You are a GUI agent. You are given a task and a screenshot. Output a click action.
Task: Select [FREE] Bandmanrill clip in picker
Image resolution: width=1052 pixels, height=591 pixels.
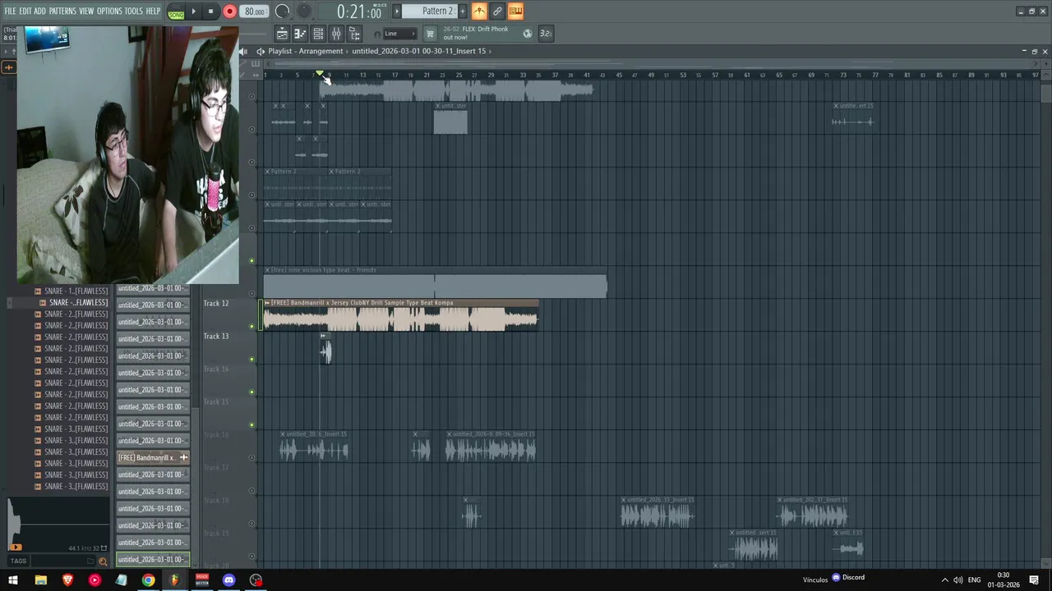tap(153, 458)
